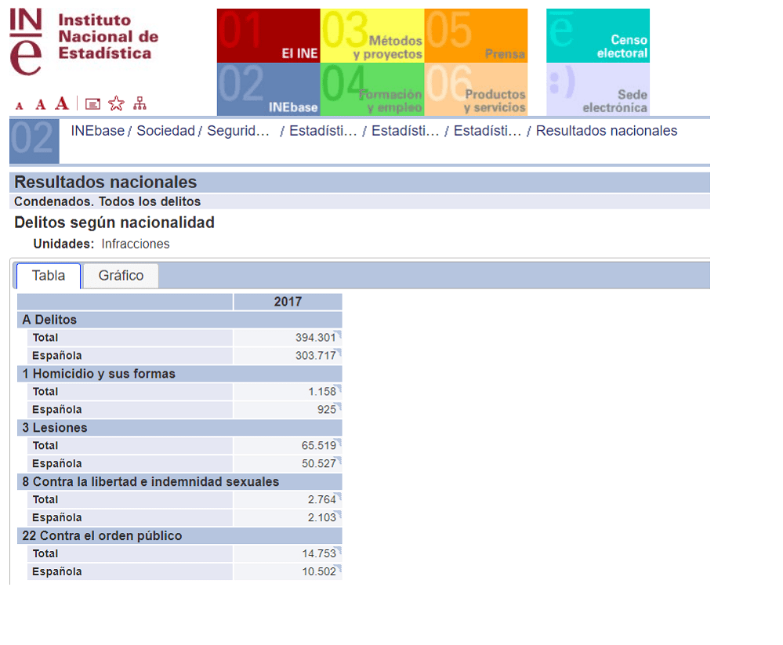Select the Tabla tab

49,276
